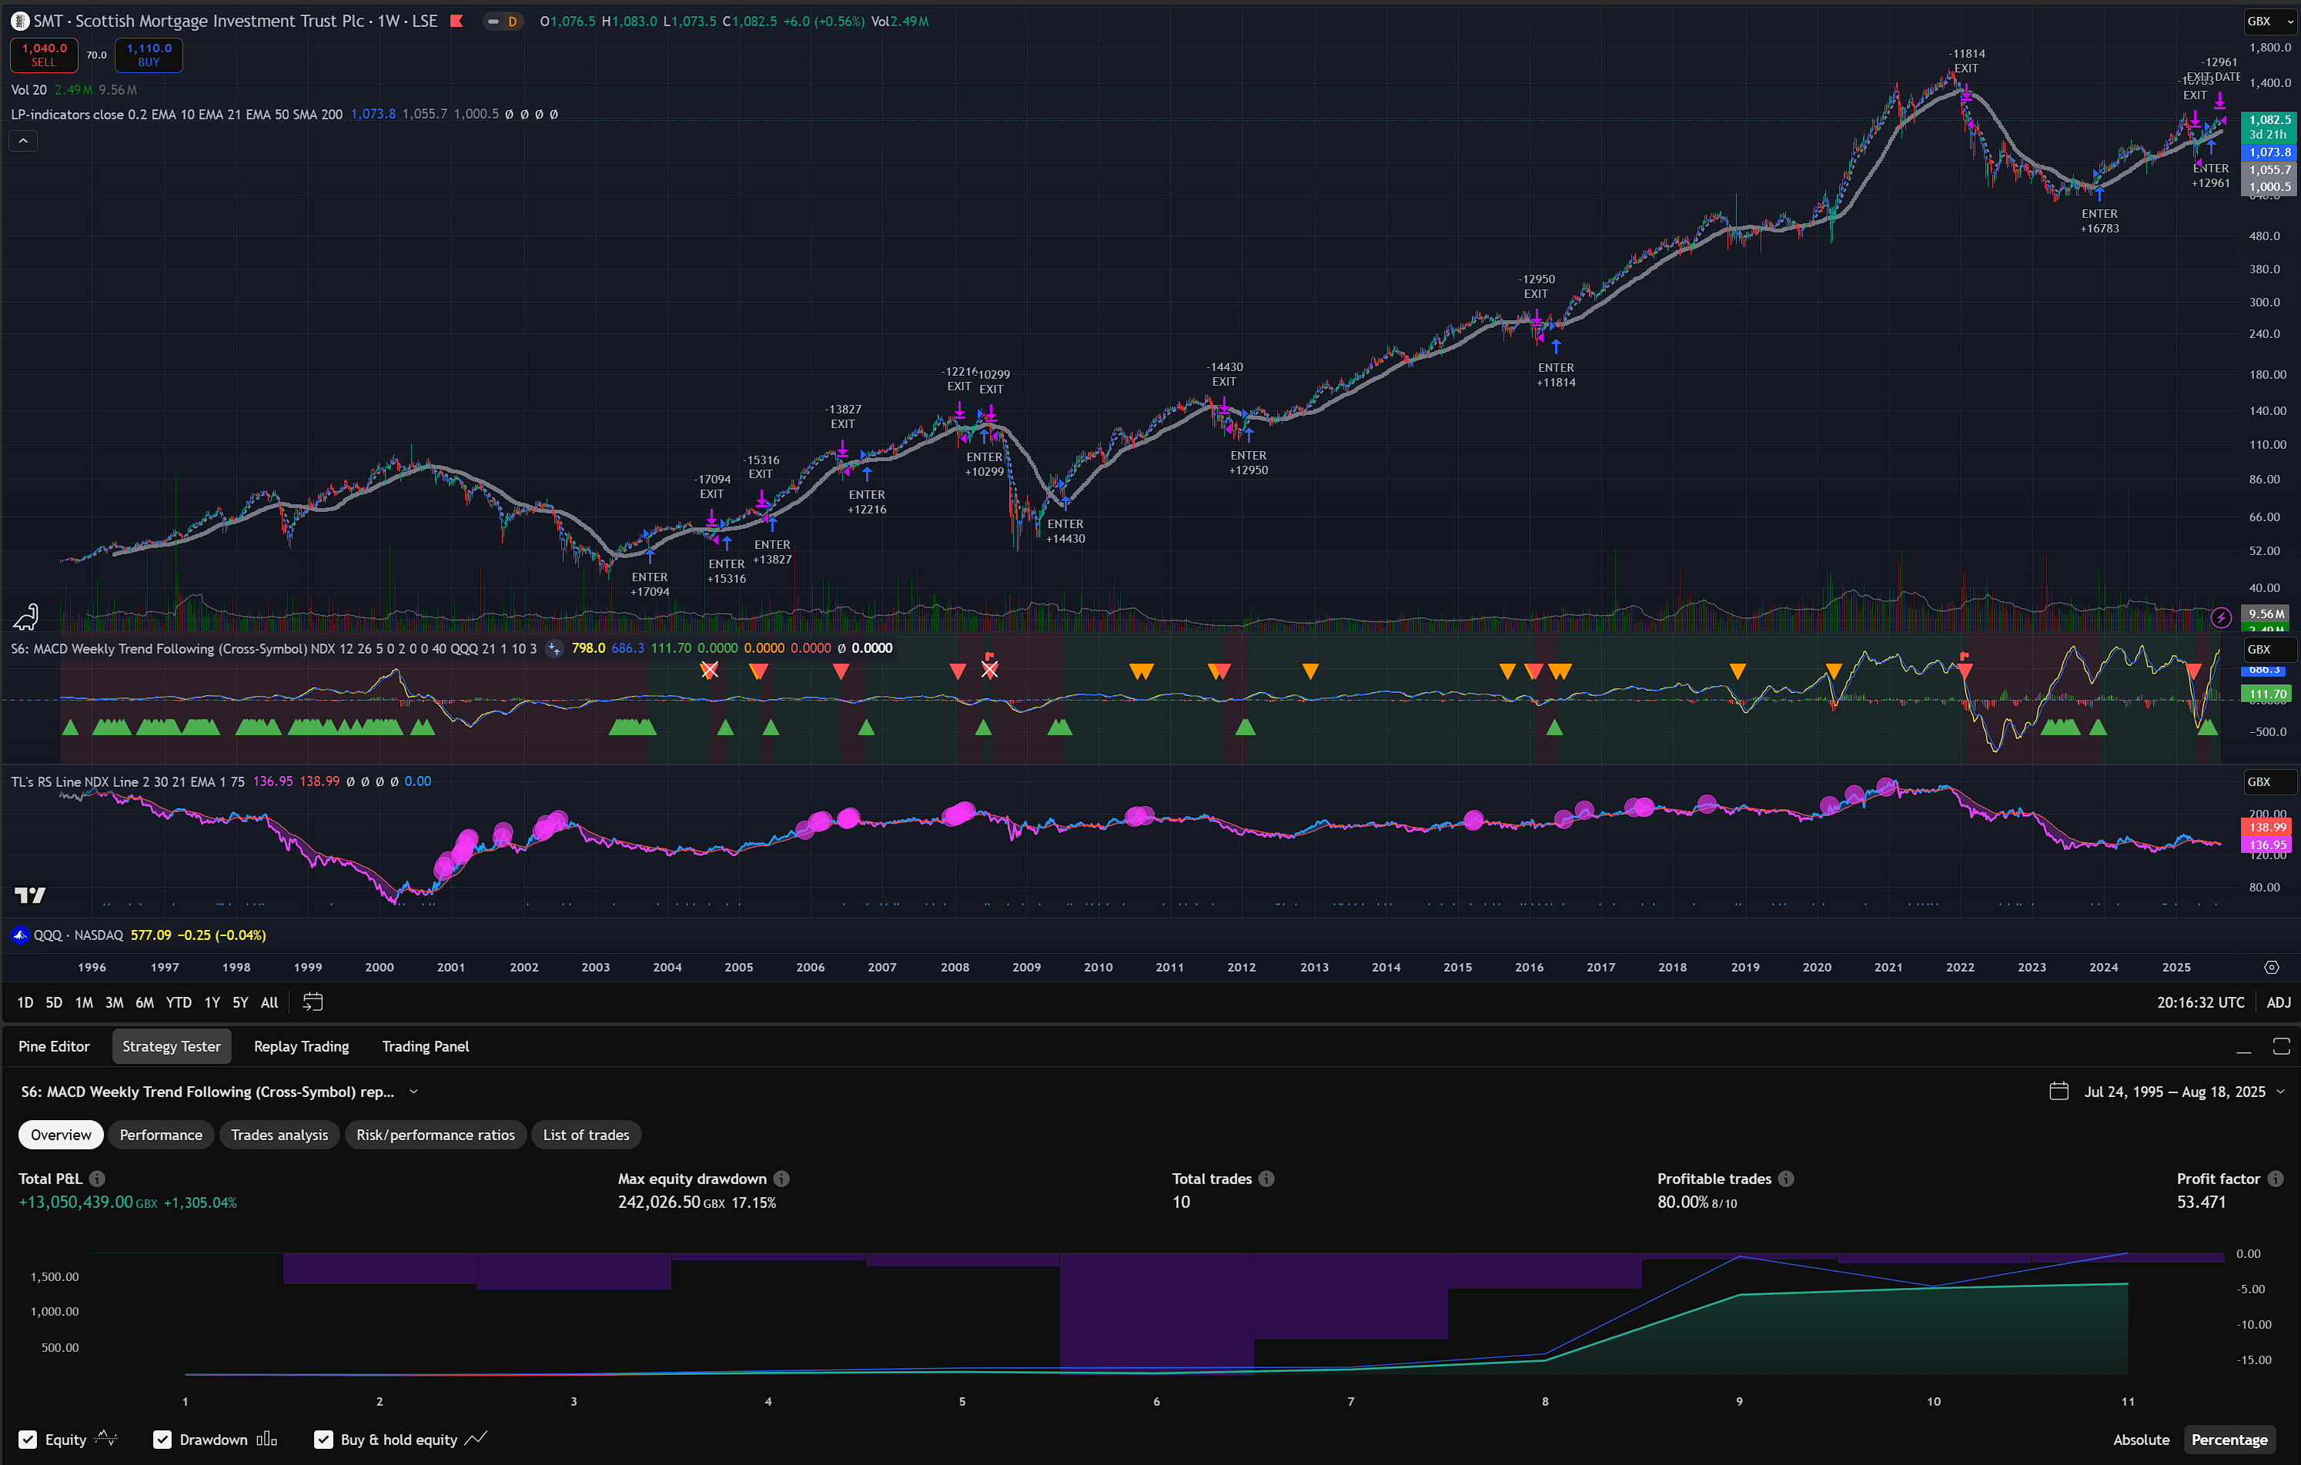Switch to the Trades analysis tab
The width and height of the screenshot is (2301, 1465).
[x=279, y=1136]
